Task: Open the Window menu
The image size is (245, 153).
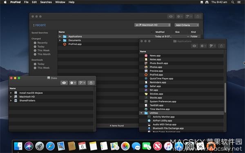Action: (60, 2)
